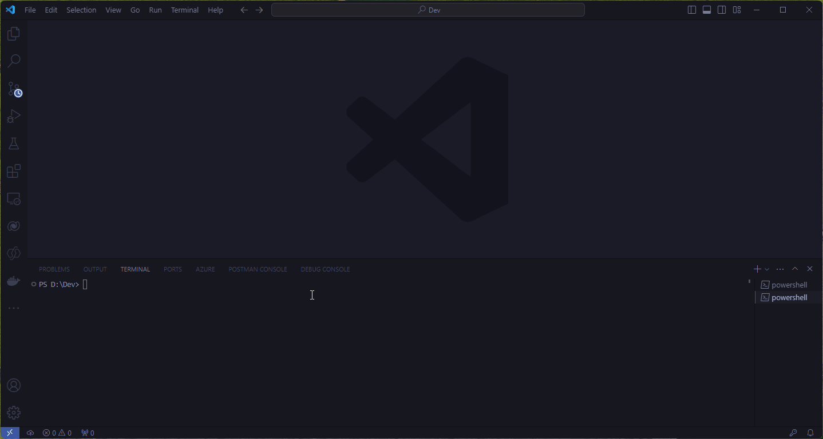Open the Explorer view

(14, 33)
